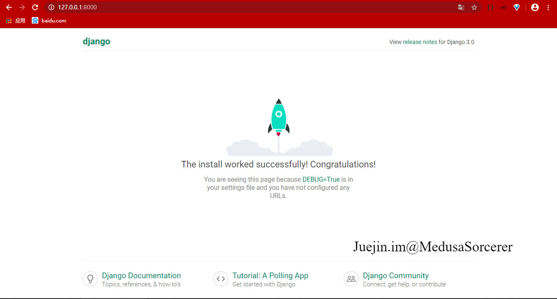
Task: View site information icon beside address
Action: click(x=51, y=7)
